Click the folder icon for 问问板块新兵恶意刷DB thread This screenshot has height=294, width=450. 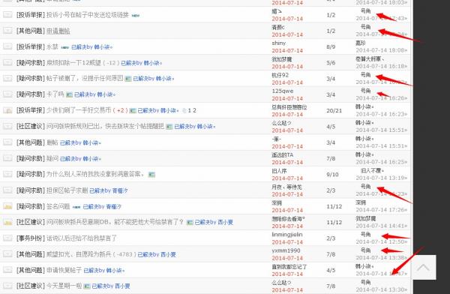pyautogui.click(x=7, y=222)
